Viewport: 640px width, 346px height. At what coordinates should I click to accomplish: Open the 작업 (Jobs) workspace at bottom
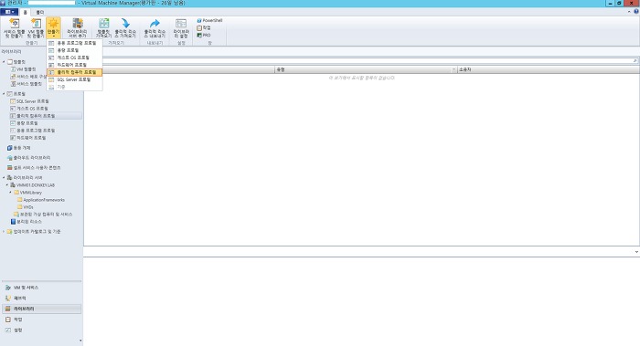click(x=42, y=320)
